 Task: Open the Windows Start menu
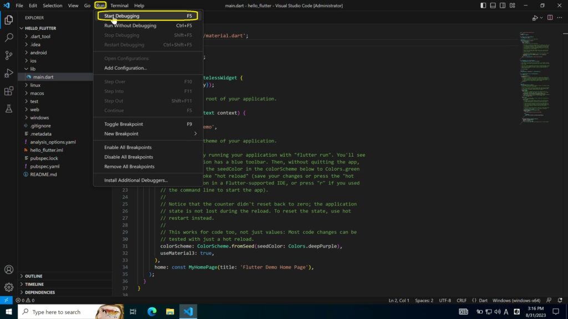tap(9, 312)
